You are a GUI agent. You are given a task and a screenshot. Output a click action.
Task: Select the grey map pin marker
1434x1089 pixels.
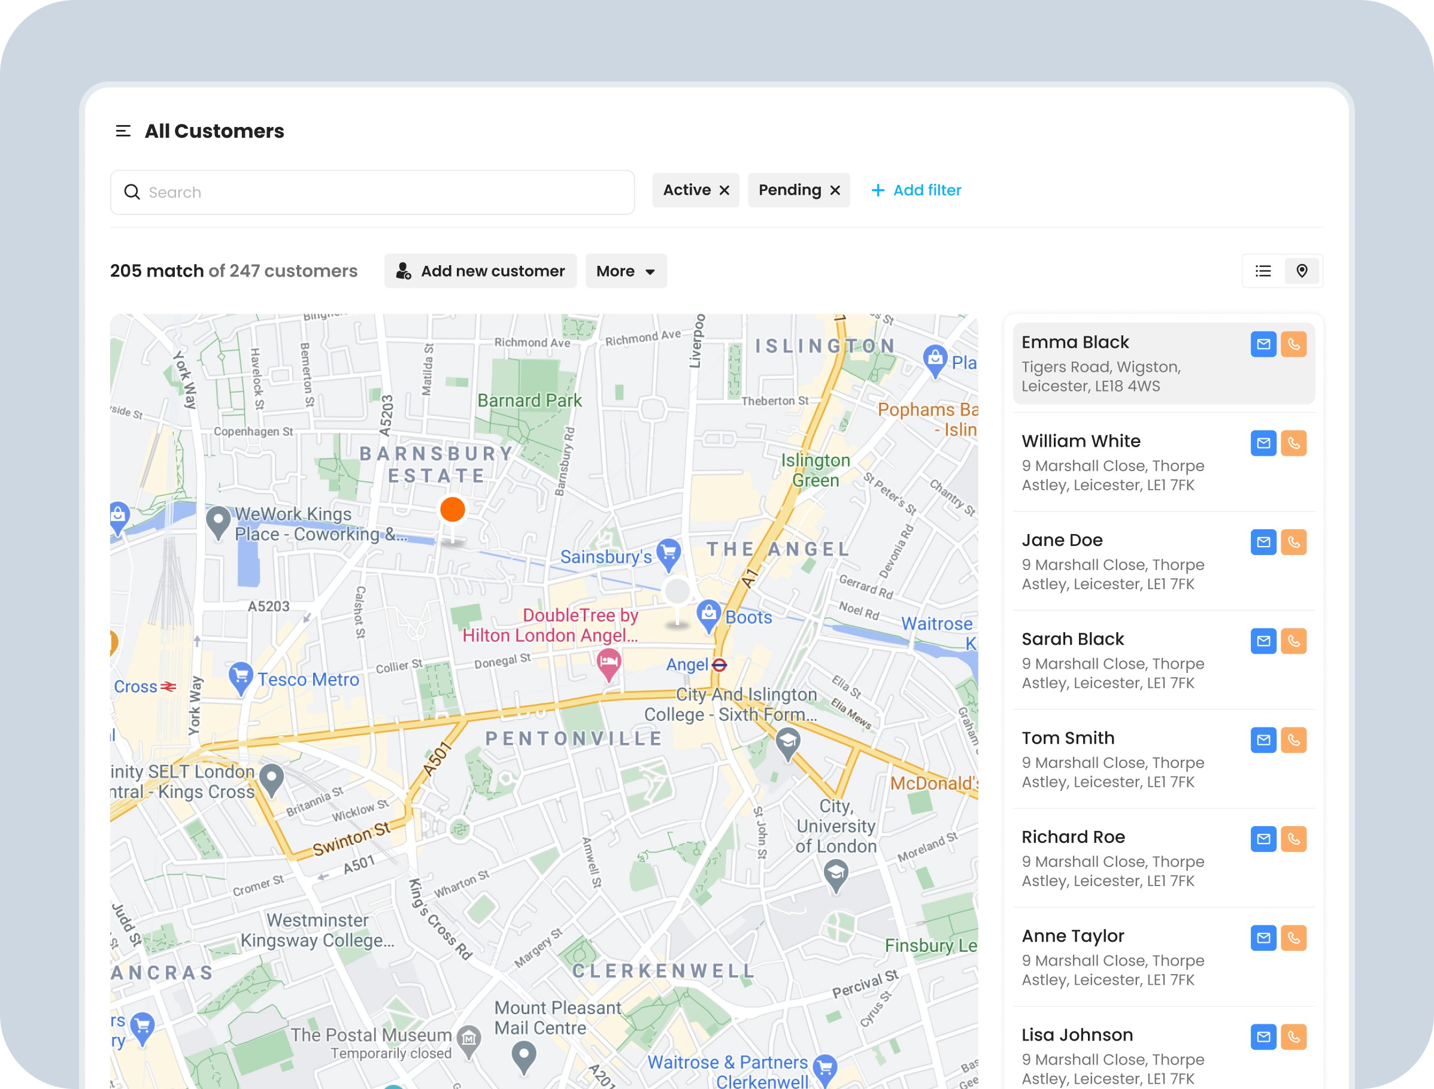point(677,592)
